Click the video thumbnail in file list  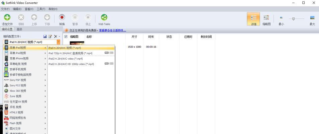[x=77, y=43]
